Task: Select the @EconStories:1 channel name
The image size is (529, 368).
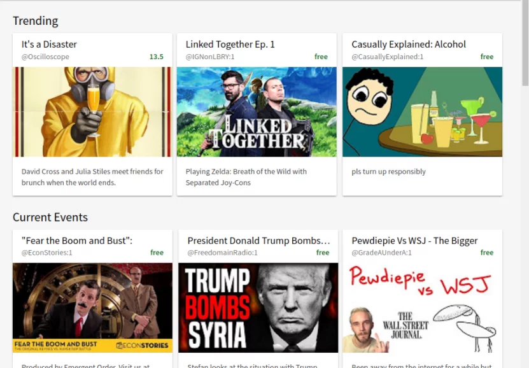Action: click(x=47, y=253)
